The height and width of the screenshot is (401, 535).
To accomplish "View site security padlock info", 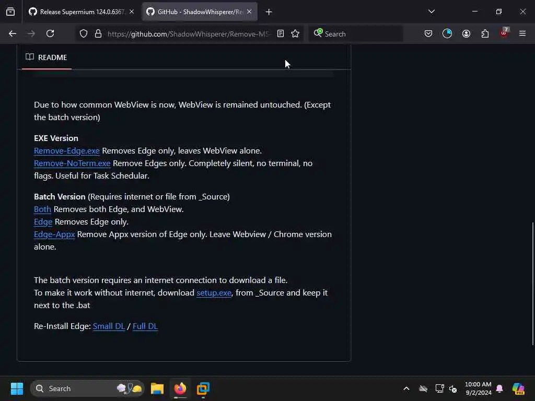I will pyautogui.click(x=98, y=34).
